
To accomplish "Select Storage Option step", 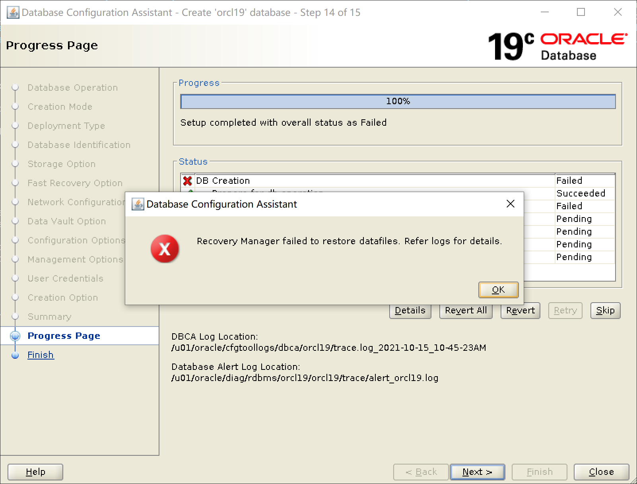I will pyautogui.click(x=62, y=164).
